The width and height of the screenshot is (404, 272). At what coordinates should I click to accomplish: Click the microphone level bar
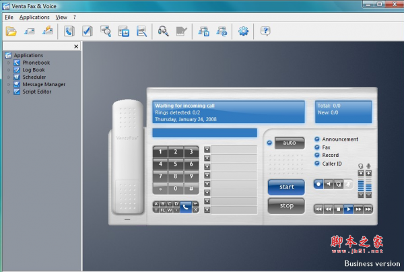click(x=369, y=184)
